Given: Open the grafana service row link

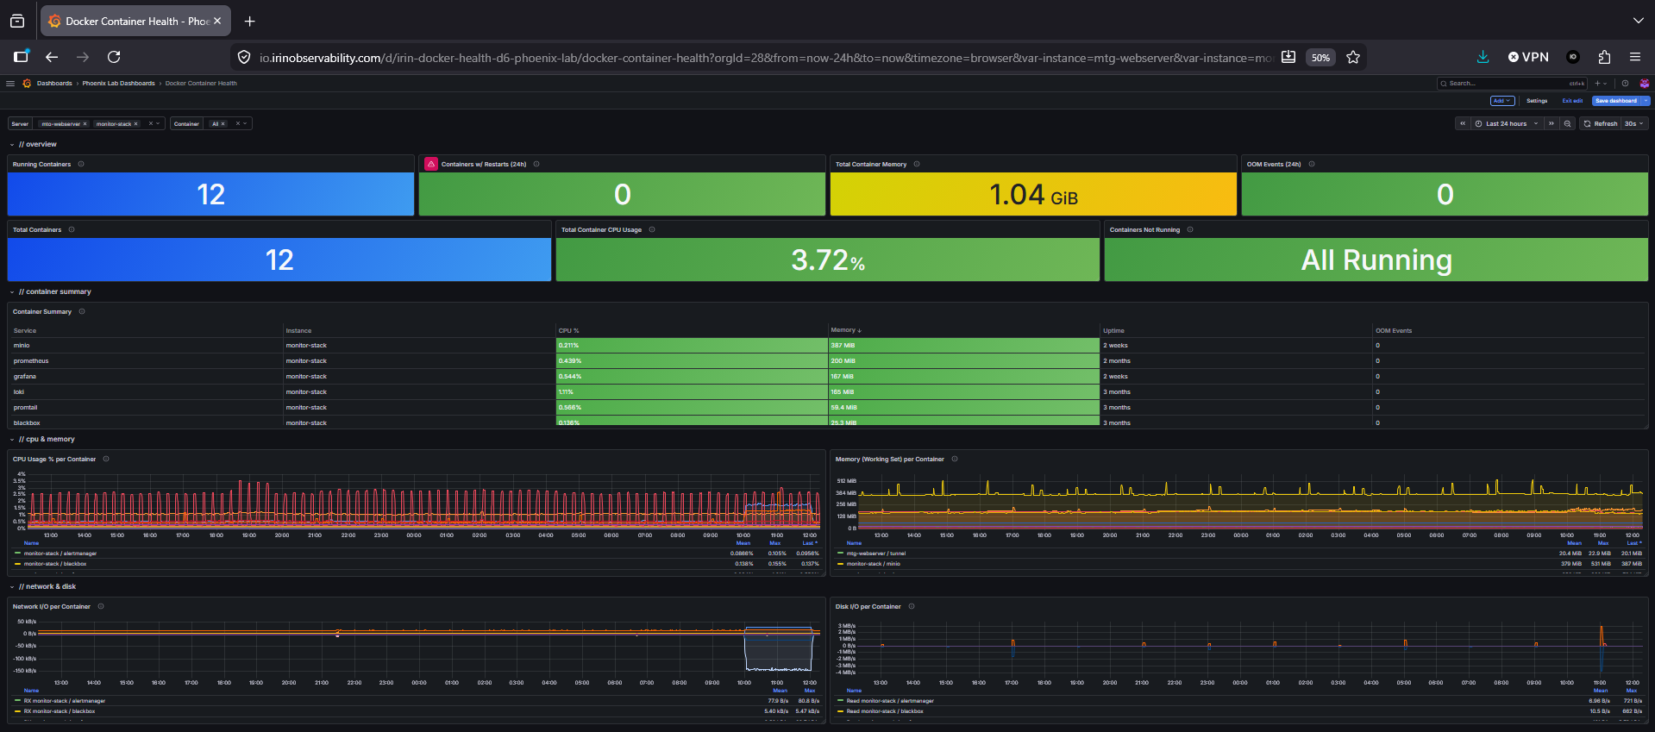Looking at the screenshot, I should 25,377.
